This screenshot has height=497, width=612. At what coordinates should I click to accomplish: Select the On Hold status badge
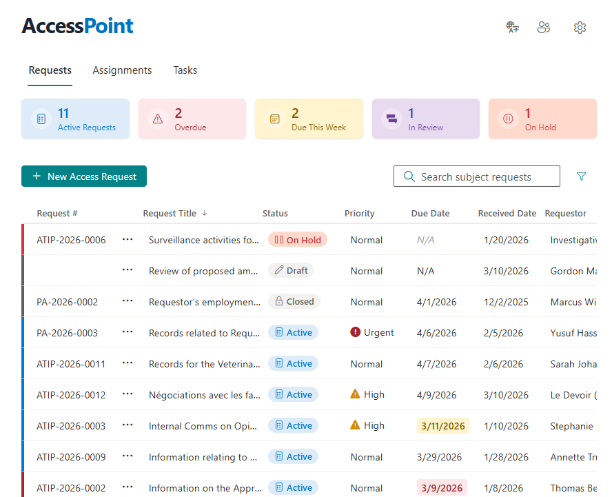coord(297,239)
